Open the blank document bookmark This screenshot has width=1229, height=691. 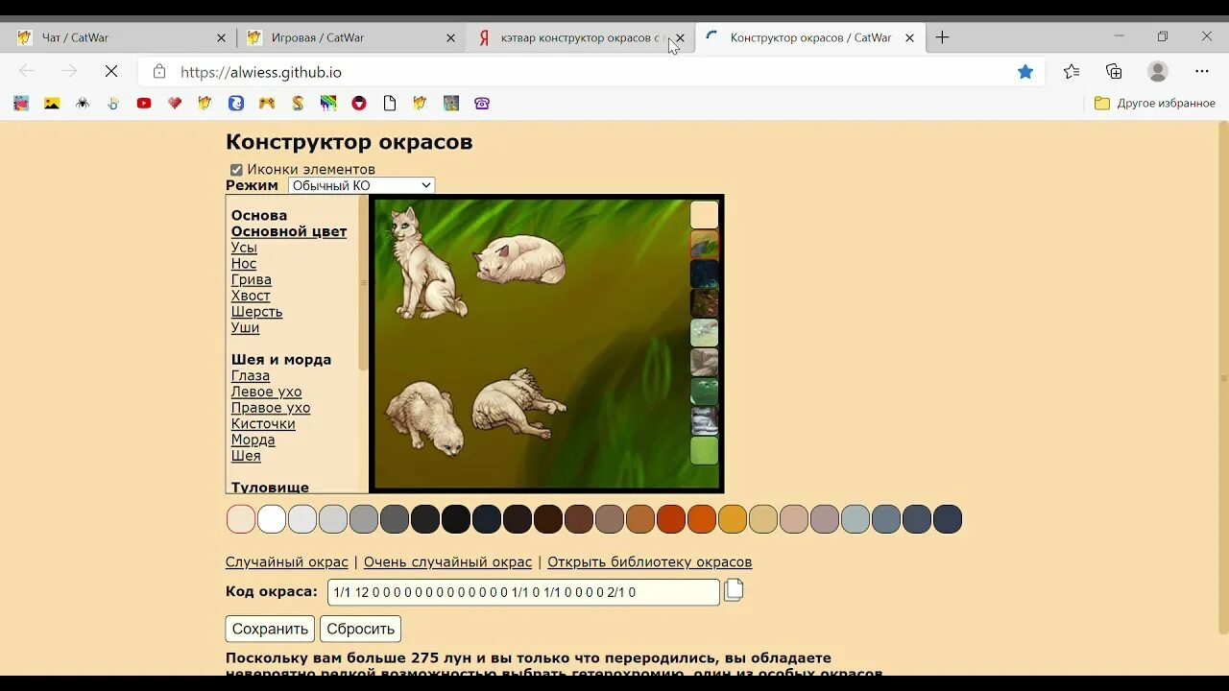tap(390, 104)
